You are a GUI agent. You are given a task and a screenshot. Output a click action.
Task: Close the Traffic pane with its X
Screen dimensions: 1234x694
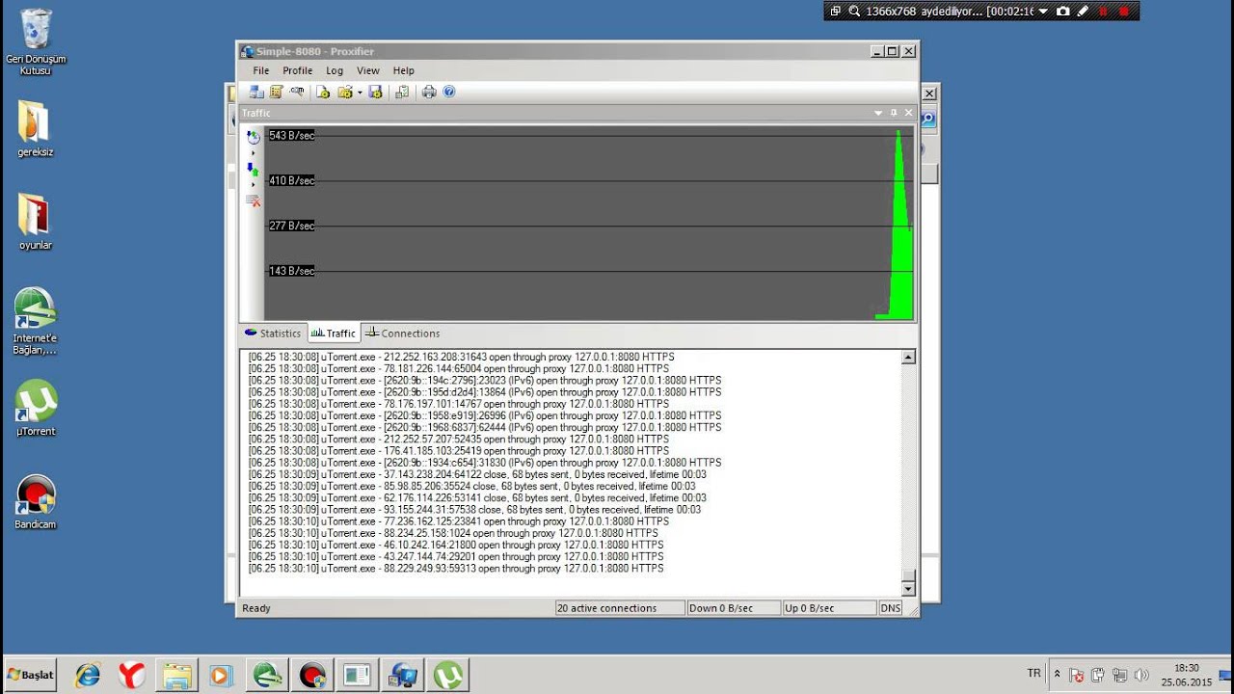[908, 113]
